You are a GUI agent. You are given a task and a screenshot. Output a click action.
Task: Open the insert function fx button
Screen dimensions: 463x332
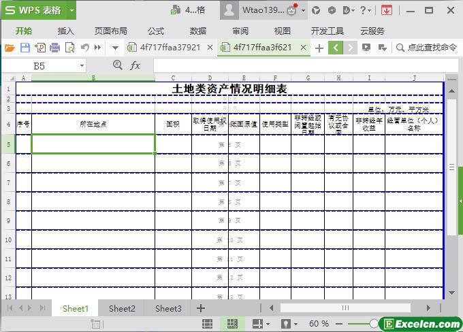pos(135,65)
